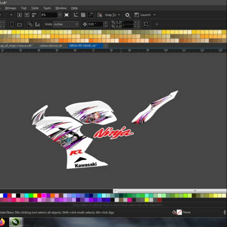Click the nudge distance stepper arrows
Screen dimensions: 227x227
click(106, 24)
